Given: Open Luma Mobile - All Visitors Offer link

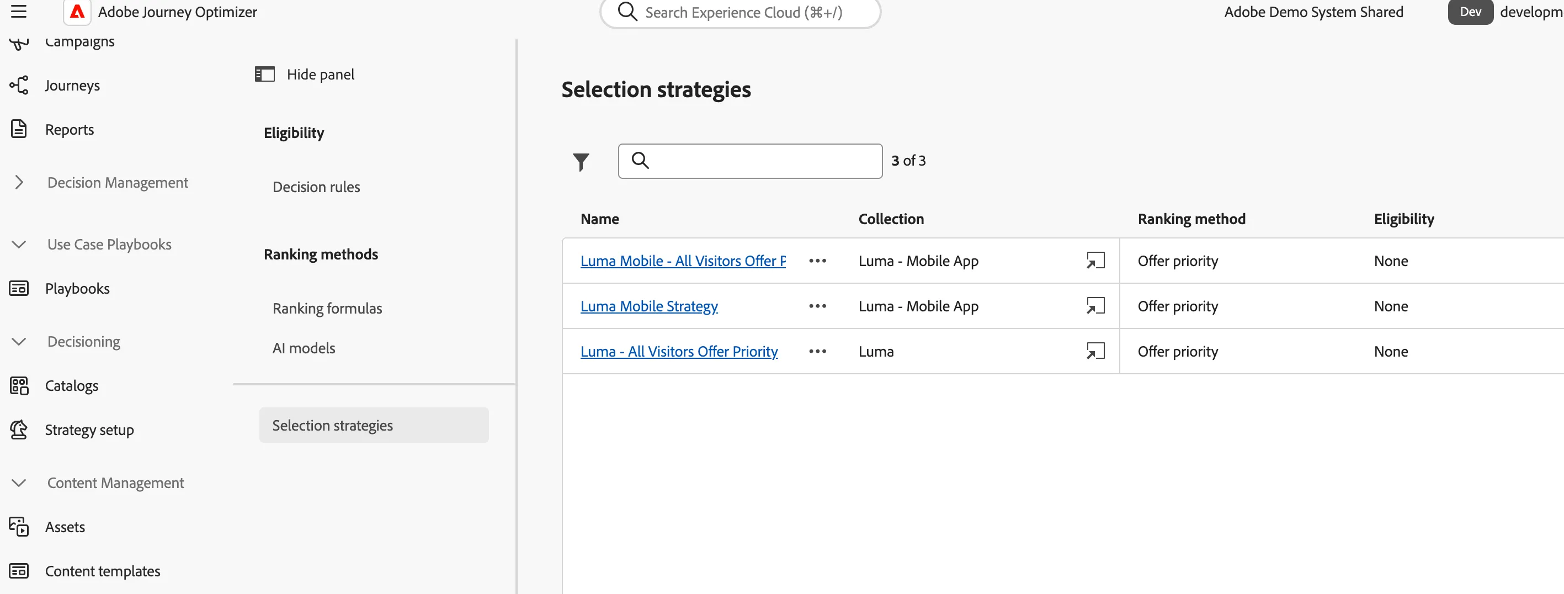Looking at the screenshot, I should pos(683,261).
